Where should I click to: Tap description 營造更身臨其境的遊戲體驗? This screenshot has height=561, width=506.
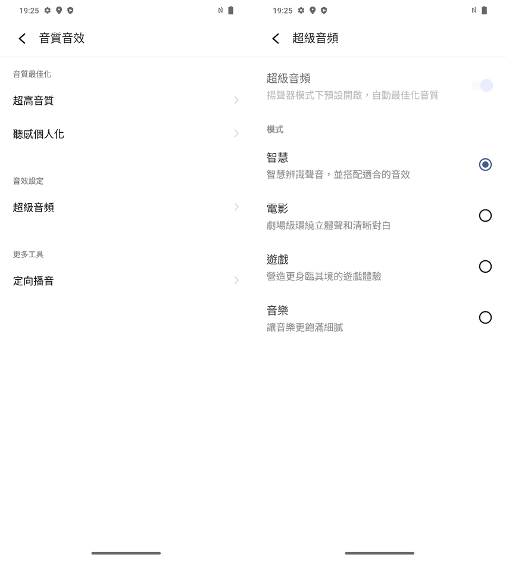click(x=324, y=276)
